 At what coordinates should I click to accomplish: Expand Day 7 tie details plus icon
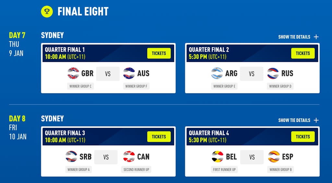point(316,37)
